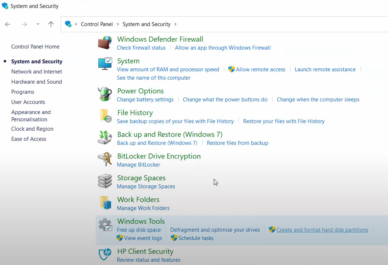Open Check firewall status link
The image size is (388, 265).
click(x=141, y=48)
